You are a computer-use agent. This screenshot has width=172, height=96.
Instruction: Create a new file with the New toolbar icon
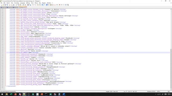click(x=1, y=5)
